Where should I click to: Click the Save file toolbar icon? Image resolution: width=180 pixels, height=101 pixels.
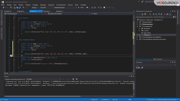tap(17, 8)
